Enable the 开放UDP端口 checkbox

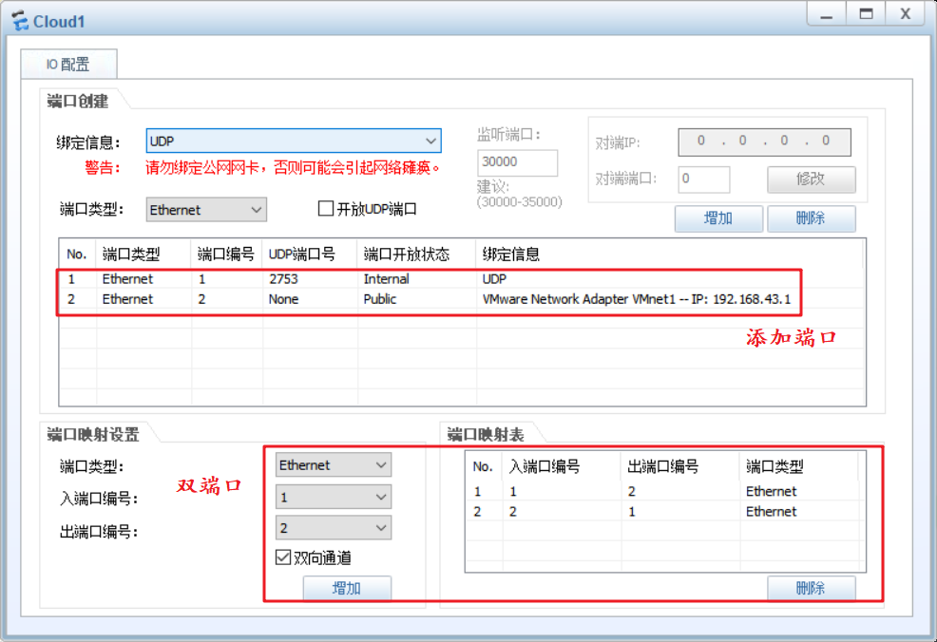coord(326,208)
